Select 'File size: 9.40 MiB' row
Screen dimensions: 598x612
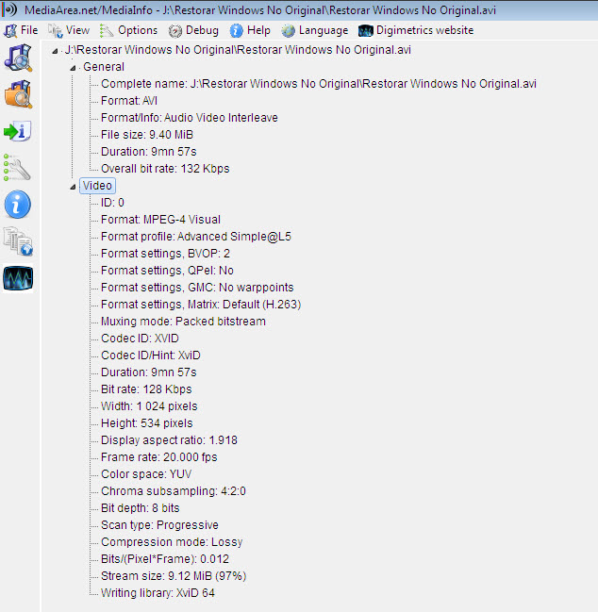(147, 135)
